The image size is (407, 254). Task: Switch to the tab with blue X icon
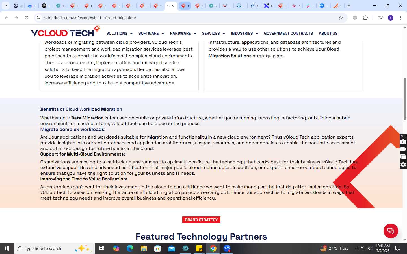tap(267, 6)
